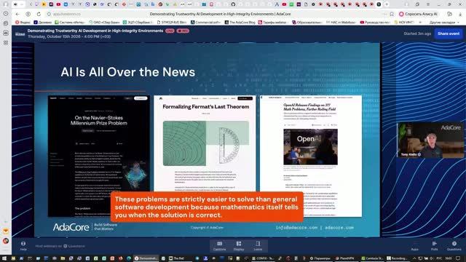Open the STM32F4VE bookmark
466x262 pixels.
coord(172,23)
